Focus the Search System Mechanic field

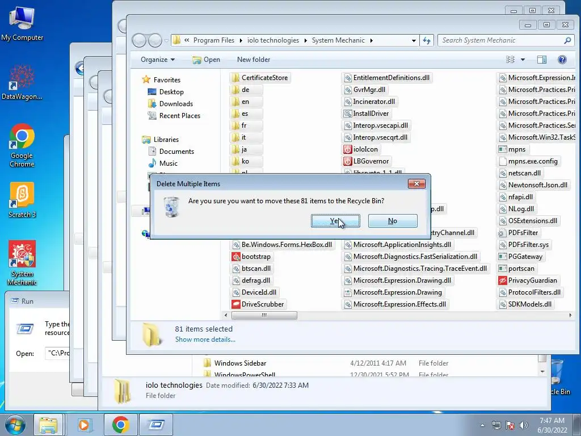coord(502,40)
